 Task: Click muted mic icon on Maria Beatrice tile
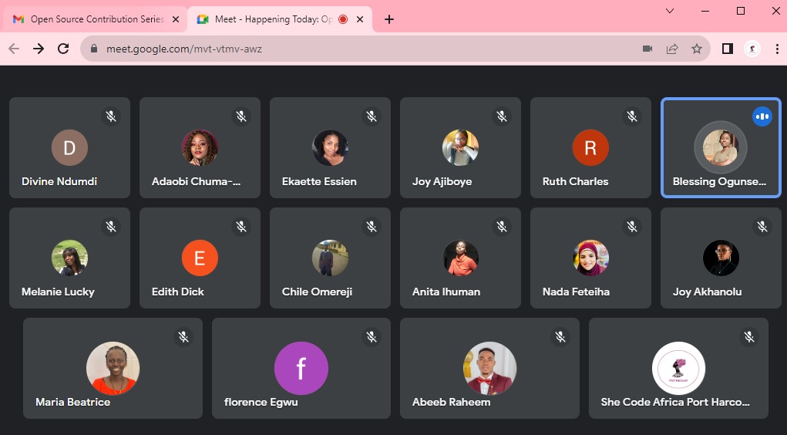point(183,337)
